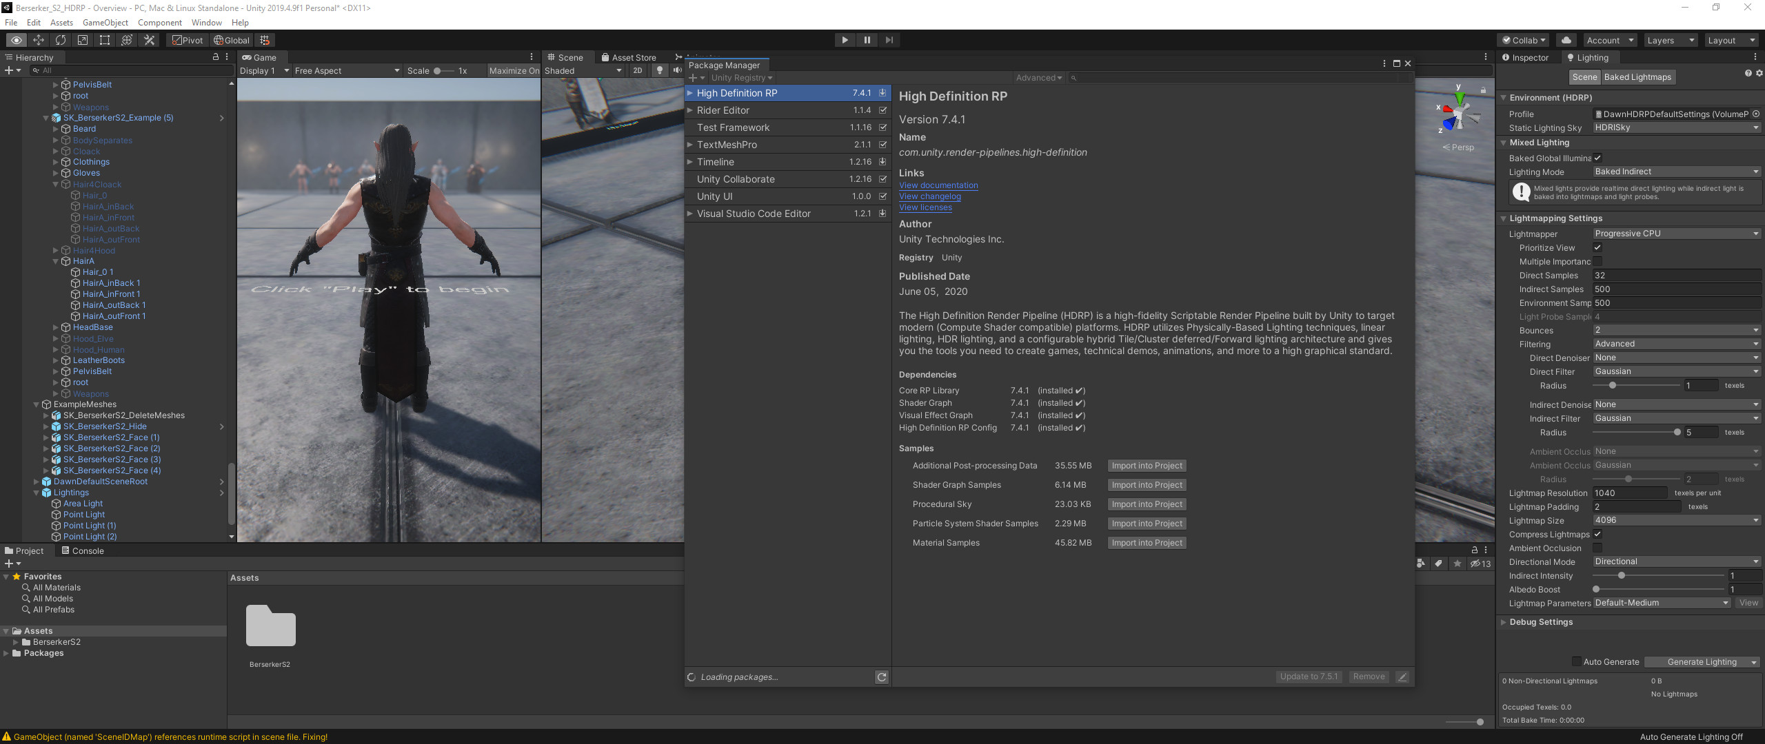Switch to Asset Store tab
Screen dimensions: 1765x744
coord(629,57)
